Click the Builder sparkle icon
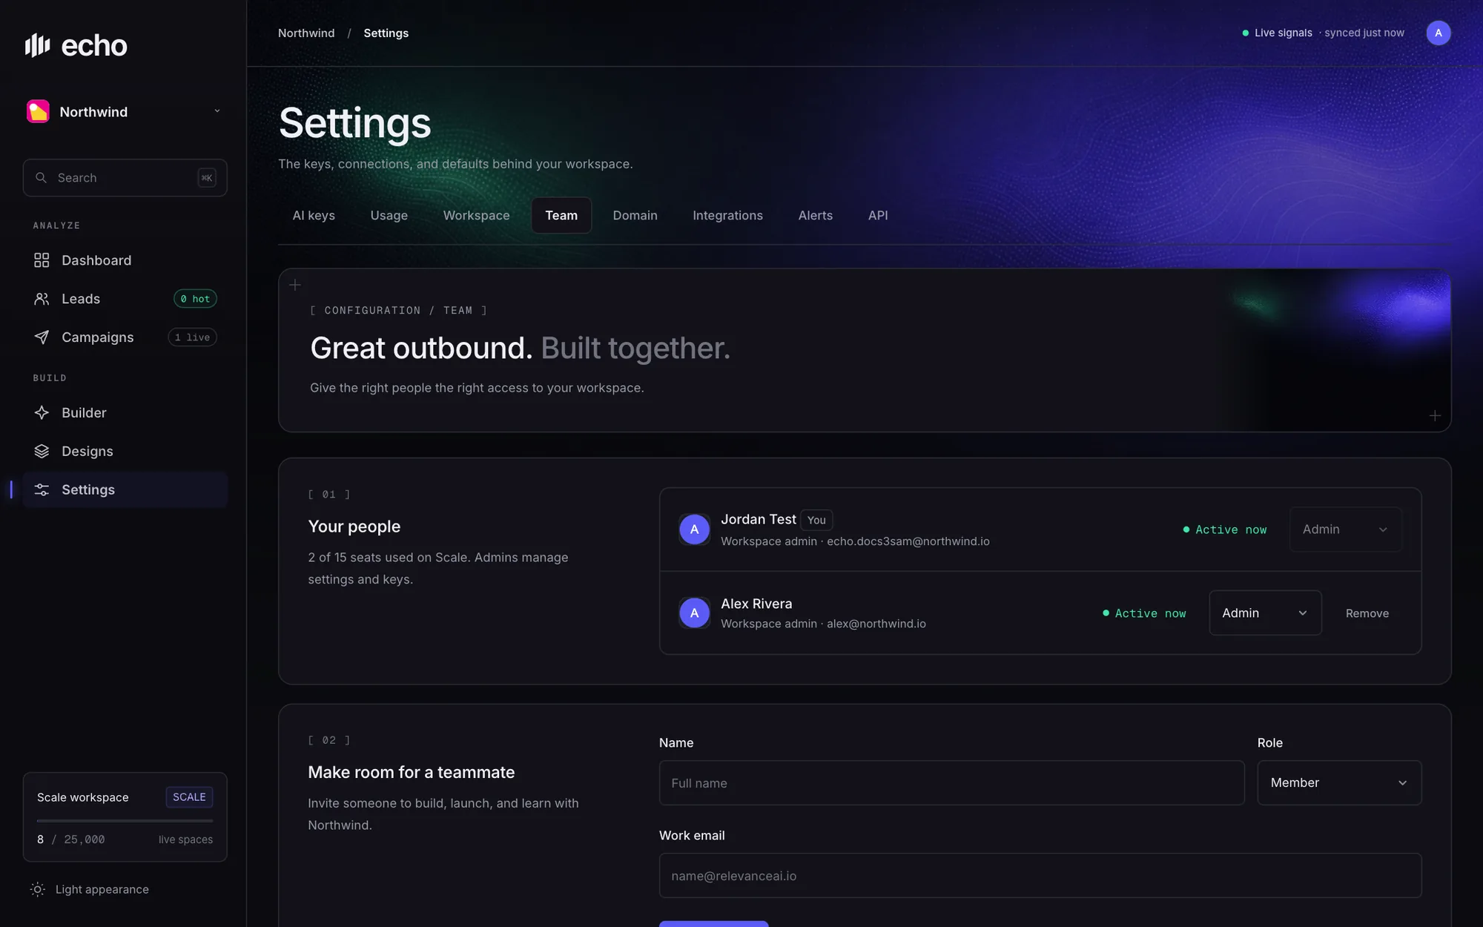This screenshot has width=1483, height=927. pyautogui.click(x=42, y=413)
